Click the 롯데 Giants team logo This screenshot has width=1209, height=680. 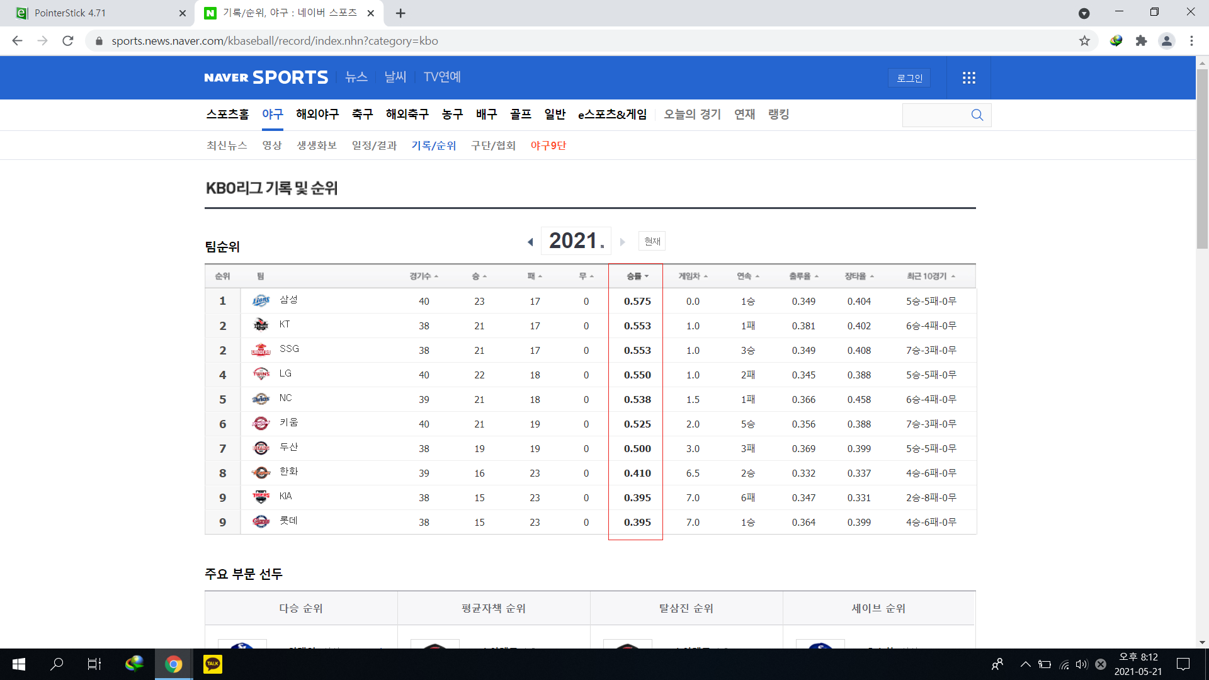click(261, 521)
